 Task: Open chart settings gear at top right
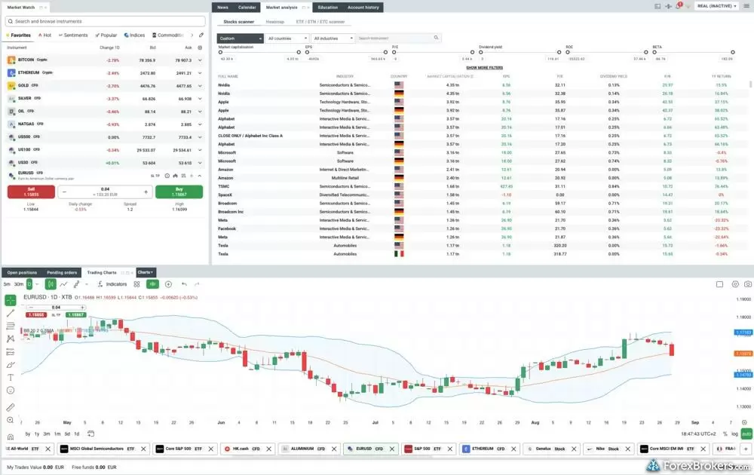click(x=735, y=284)
